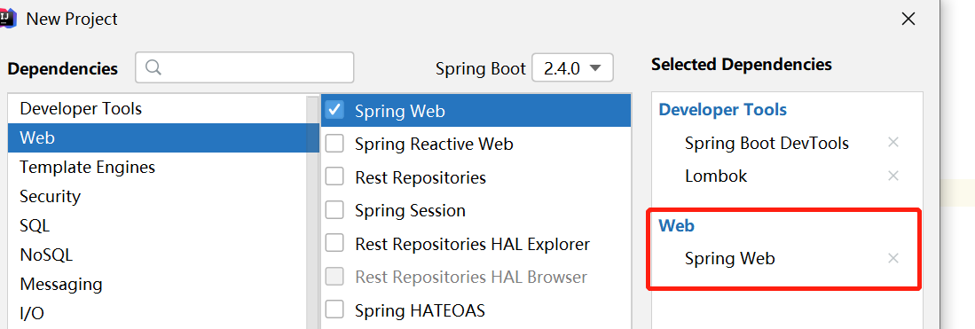
Task: Enable Rest Repositories HAL Explorer checkbox
Action: tap(334, 243)
